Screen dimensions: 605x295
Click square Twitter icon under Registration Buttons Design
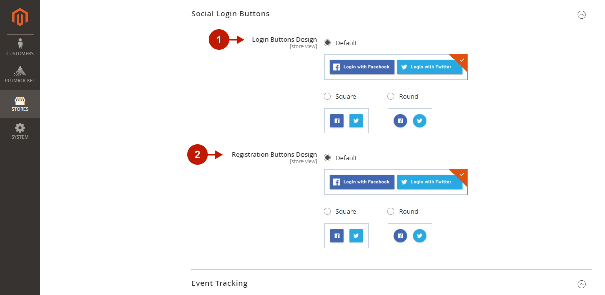[356, 236]
